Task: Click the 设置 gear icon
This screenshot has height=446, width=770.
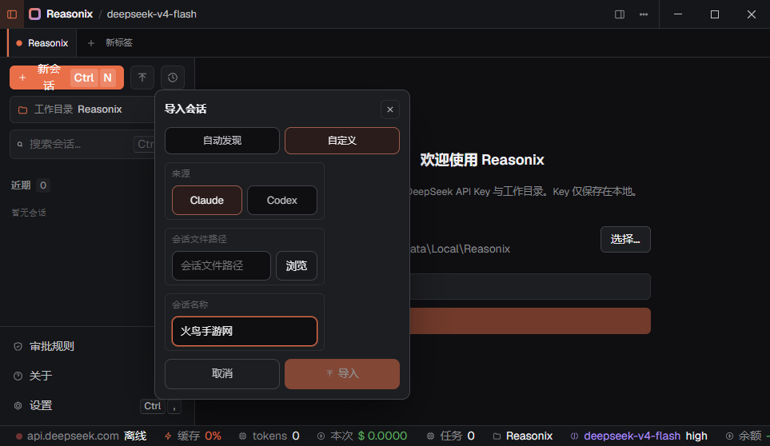Action: tap(18, 406)
